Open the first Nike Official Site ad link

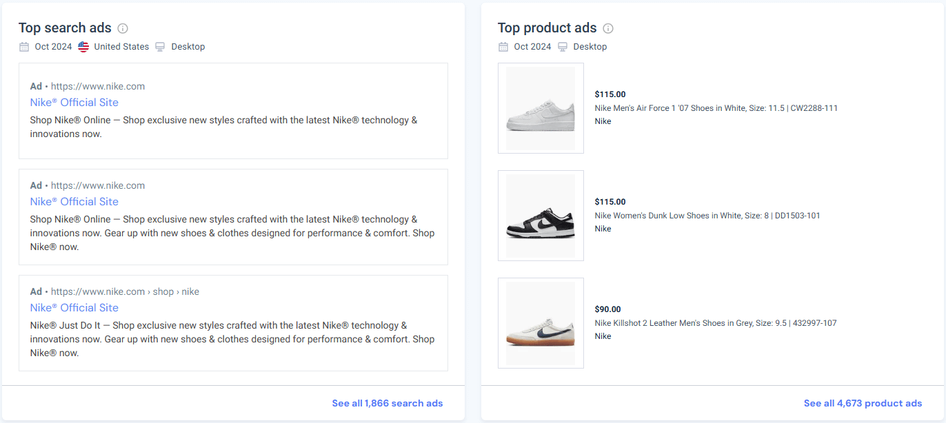click(74, 102)
